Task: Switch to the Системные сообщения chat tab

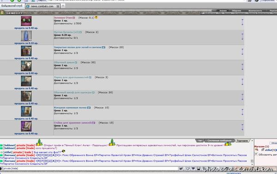Action: [x=219, y=141]
